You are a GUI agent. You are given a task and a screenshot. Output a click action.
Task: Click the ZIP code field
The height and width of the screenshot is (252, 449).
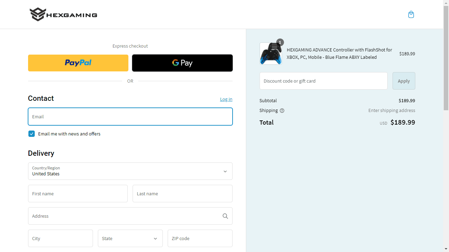coord(200,238)
